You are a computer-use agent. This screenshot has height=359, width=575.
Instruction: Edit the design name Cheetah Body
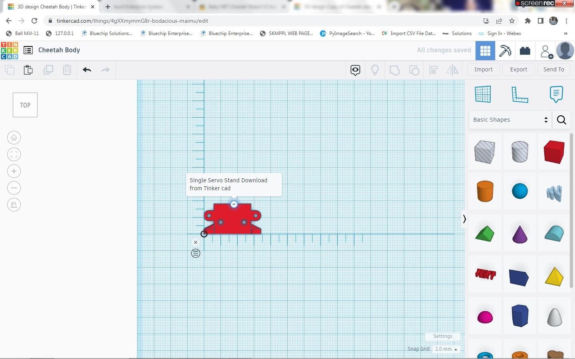(59, 50)
